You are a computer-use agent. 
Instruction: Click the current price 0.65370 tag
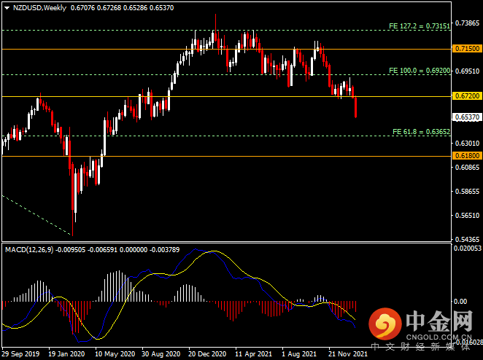[x=465, y=117]
